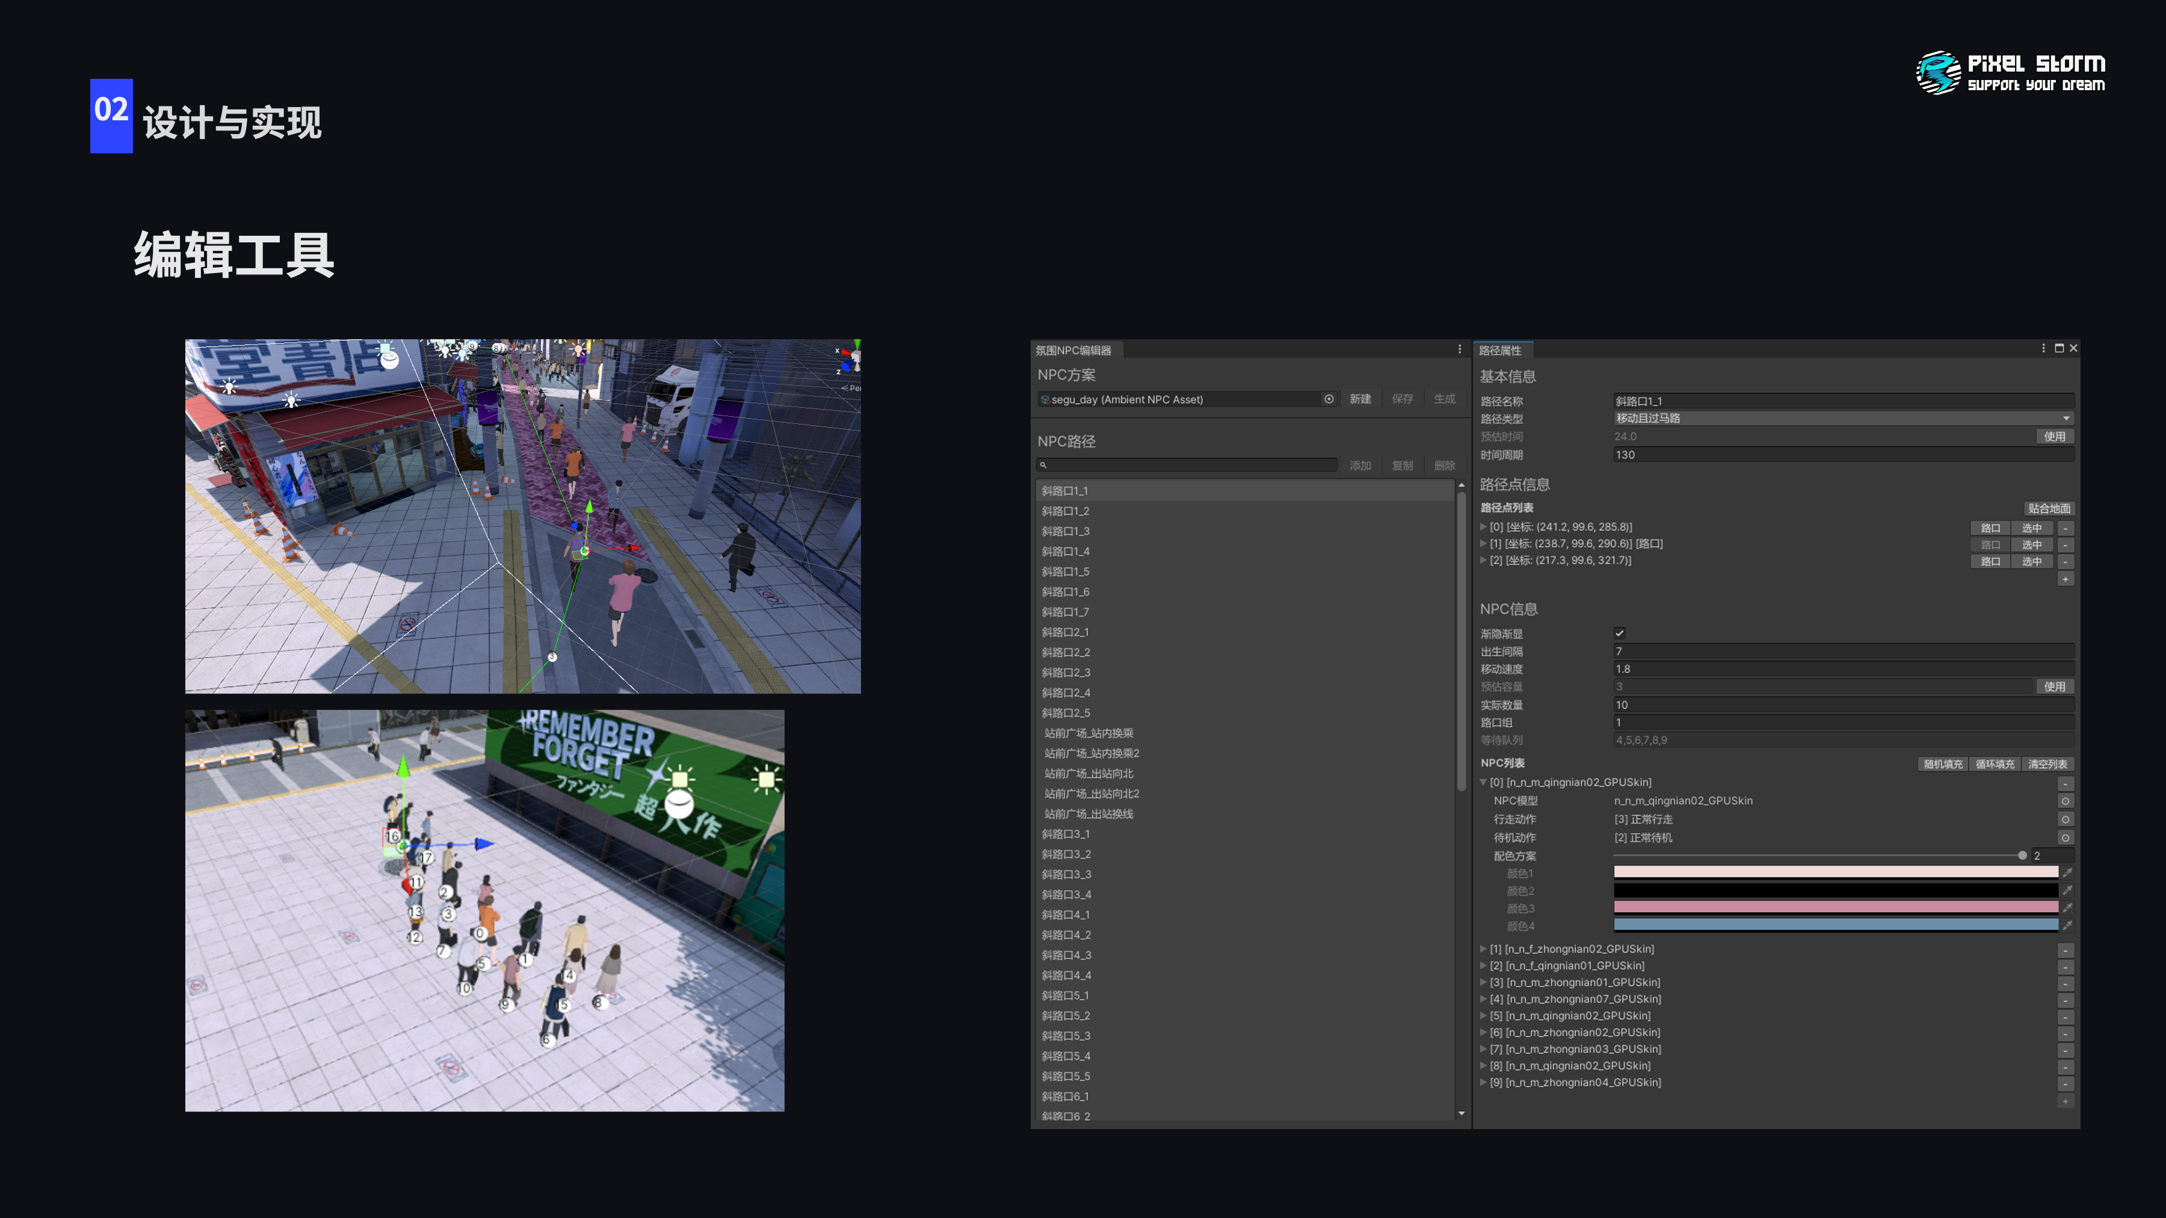Screen dimensions: 2166x1218
Task: Toggle the 渐隐渐显 checkbox
Action: click(x=1620, y=633)
